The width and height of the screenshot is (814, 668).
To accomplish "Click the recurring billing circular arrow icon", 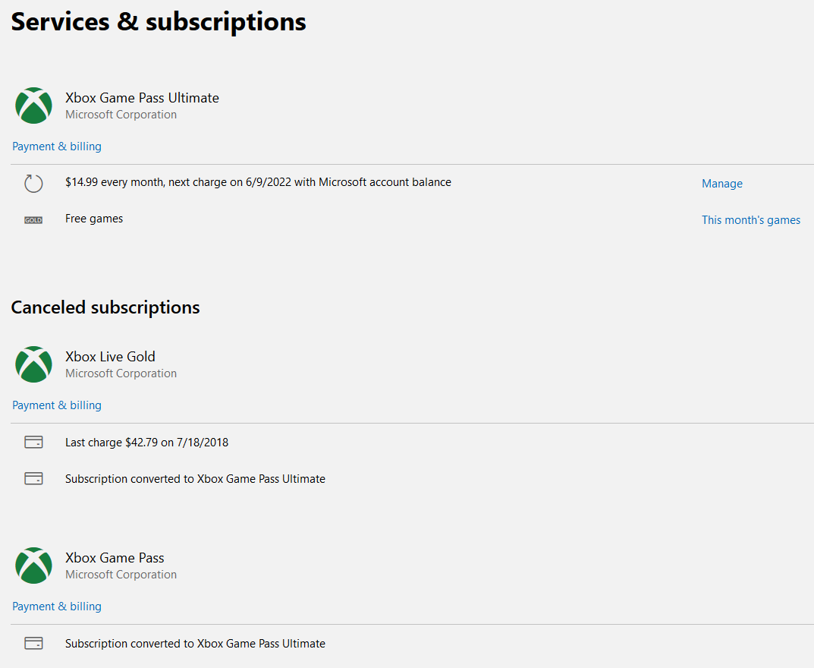I will pyautogui.click(x=33, y=183).
